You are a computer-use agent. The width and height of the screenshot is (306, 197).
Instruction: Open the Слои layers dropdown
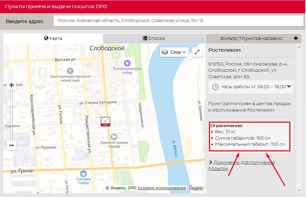tap(174, 52)
